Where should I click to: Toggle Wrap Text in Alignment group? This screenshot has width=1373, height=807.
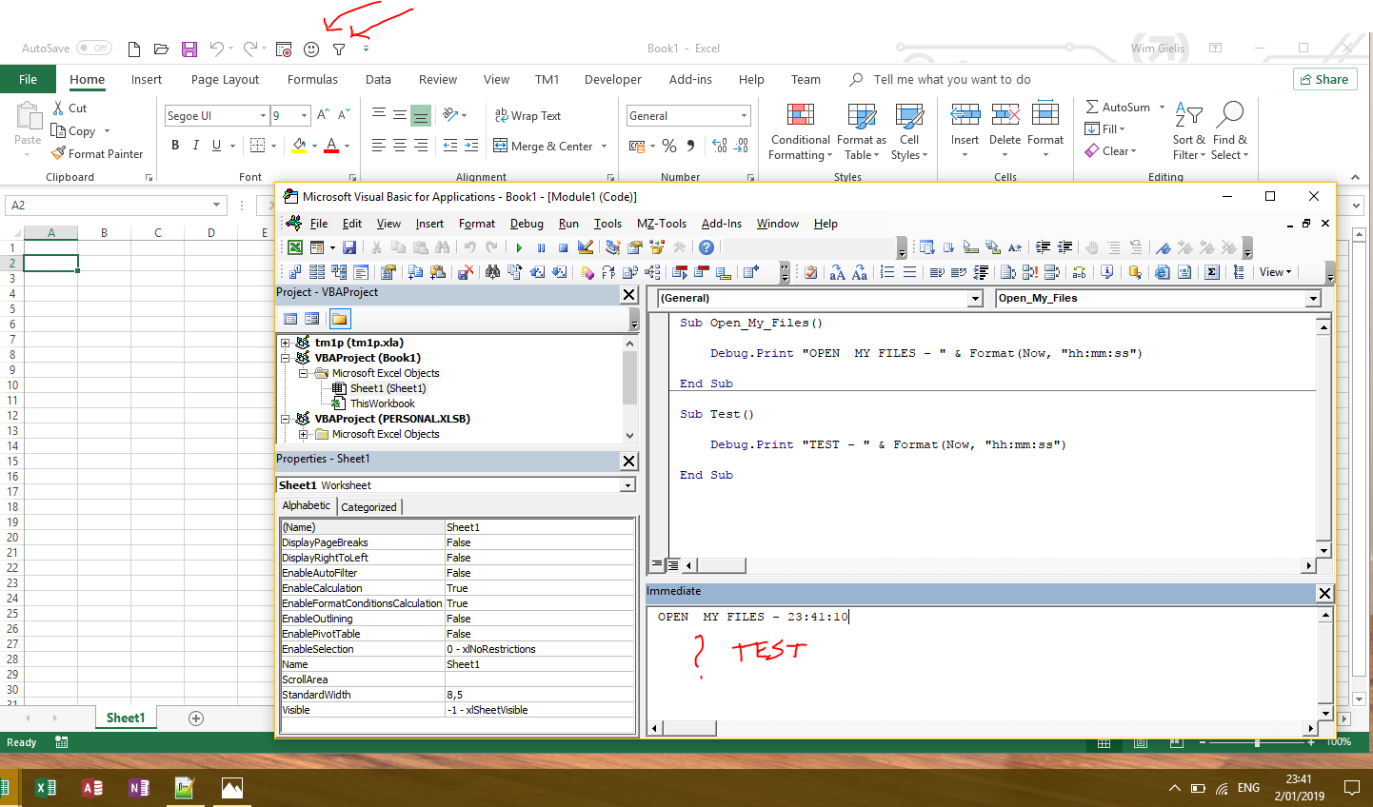pos(527,115)
